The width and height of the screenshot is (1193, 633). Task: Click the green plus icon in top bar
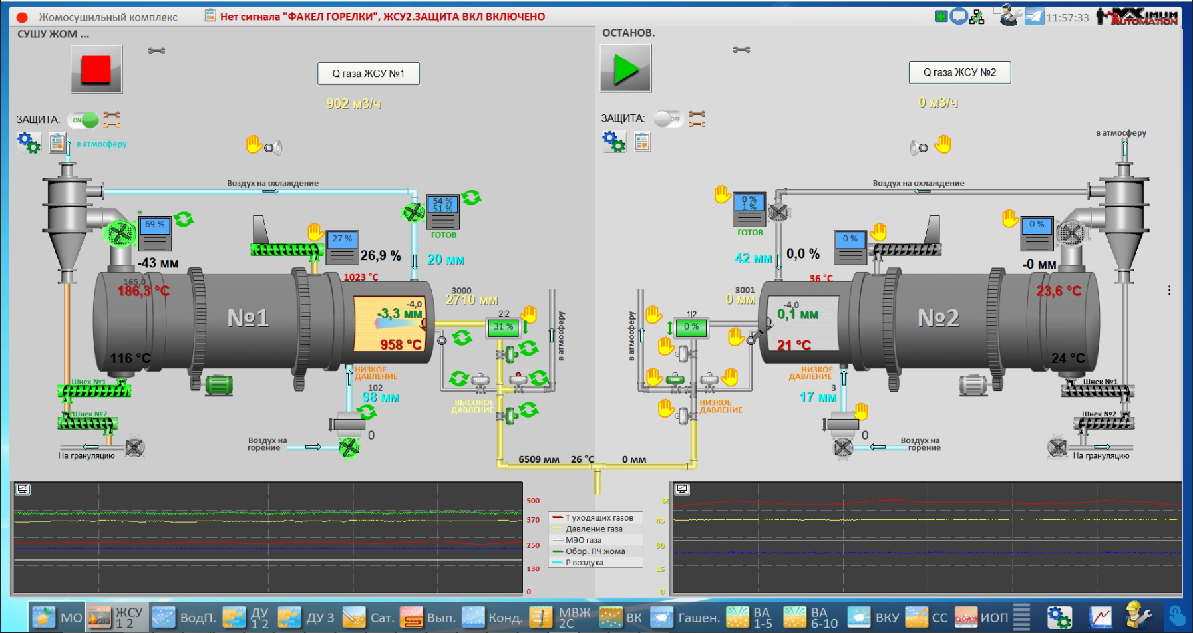click(941, 17)
